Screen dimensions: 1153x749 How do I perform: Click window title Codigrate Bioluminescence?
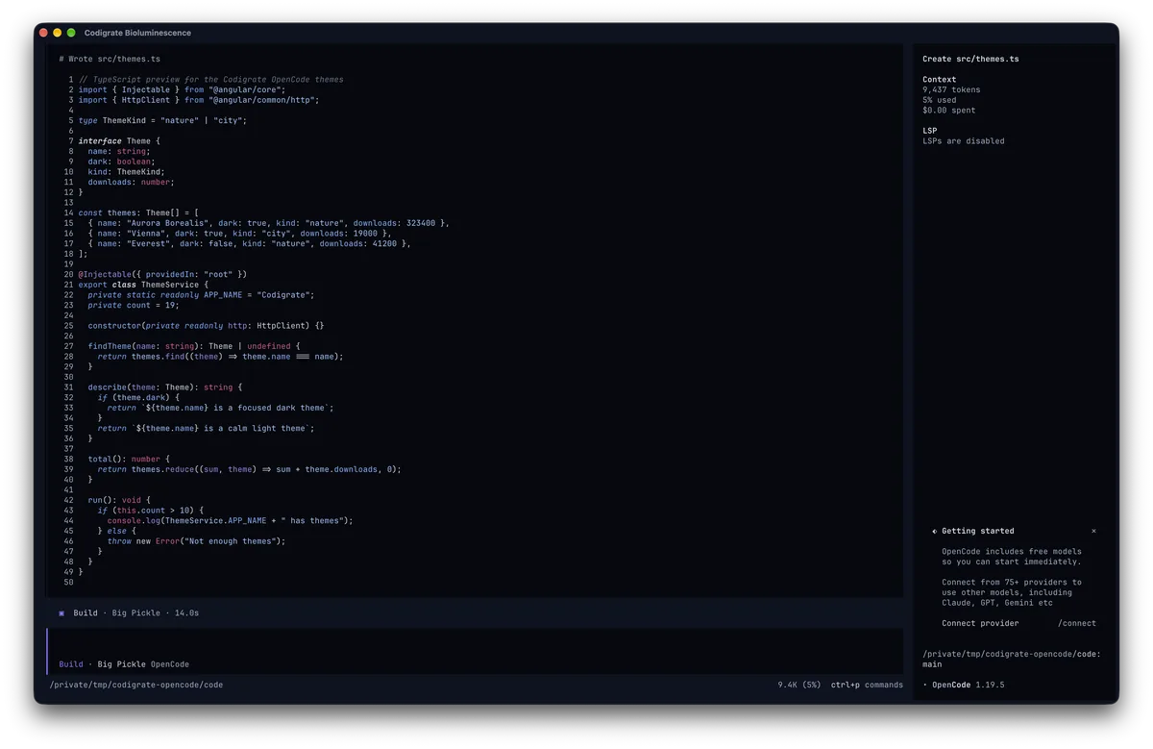[x=137, y=33]
